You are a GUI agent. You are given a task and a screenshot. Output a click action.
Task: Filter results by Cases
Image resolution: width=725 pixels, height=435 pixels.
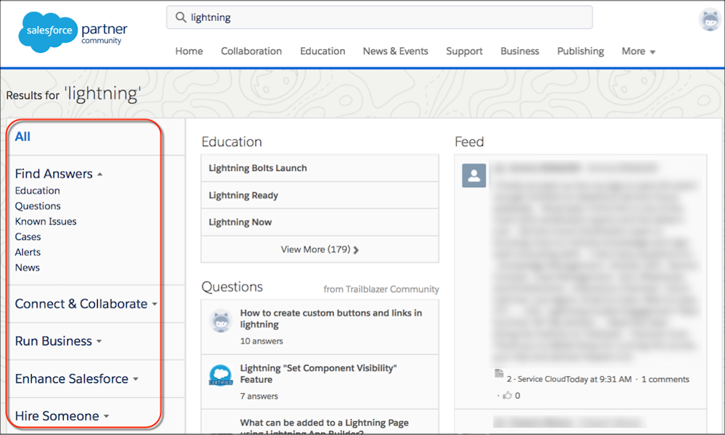[x=28, y=236]
